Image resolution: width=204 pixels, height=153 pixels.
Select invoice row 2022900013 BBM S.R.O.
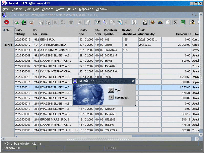click(x=23, y=40)
